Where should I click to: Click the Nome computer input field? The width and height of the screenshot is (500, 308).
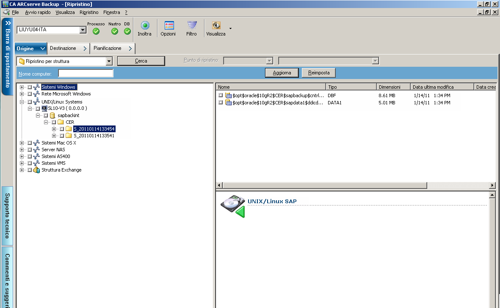tap(86, 74)
